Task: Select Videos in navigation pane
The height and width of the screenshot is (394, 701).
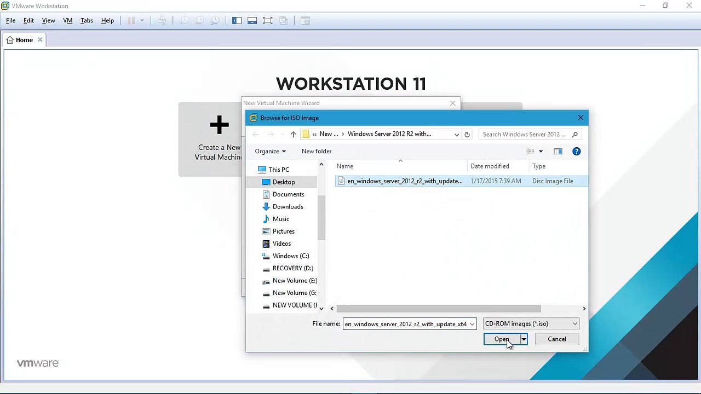Action: point(281,244)
